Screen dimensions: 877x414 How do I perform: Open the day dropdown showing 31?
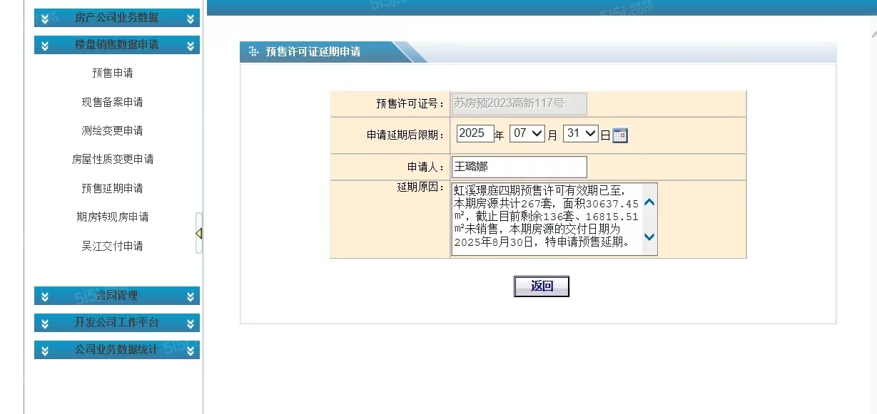pyautogui.click(x=580, y=133)
